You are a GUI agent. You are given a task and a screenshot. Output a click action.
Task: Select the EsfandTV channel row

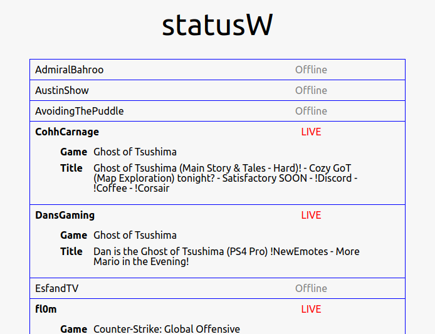(x=217, y=288)
